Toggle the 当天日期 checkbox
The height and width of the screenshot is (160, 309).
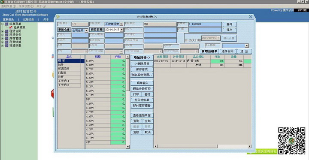click(186, 40)
